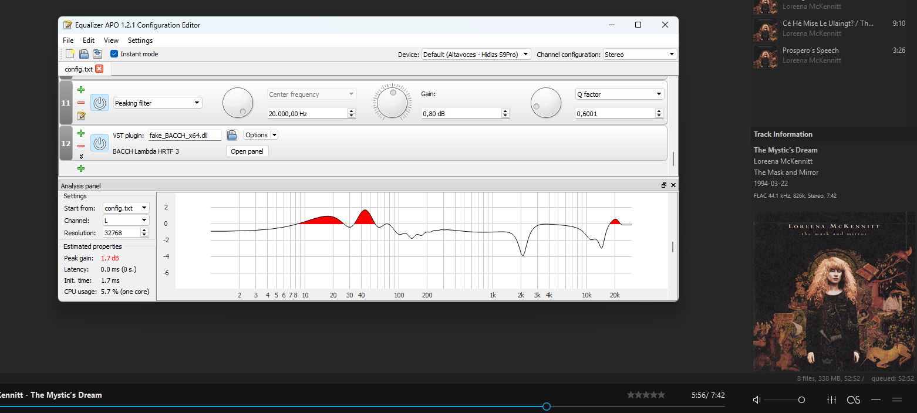Click the playback seek bar handle
This screenshot has height=413, width=917.
[547, 407]
